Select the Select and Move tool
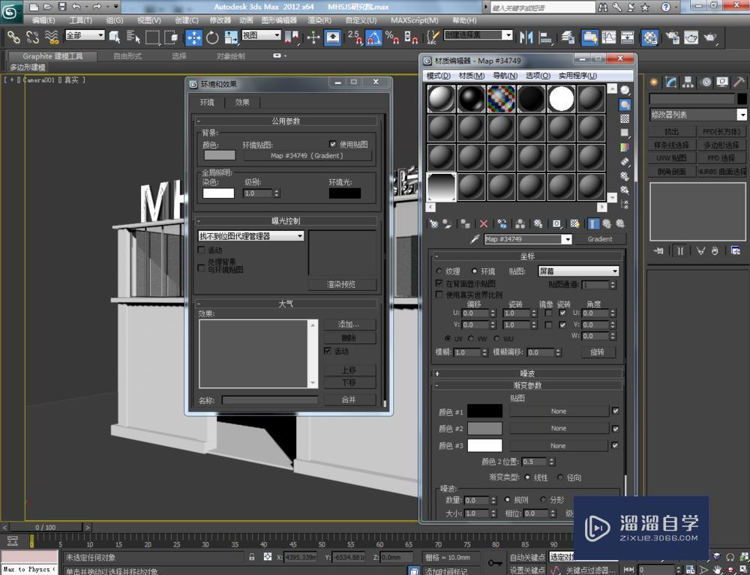Image resolution: width=750 pixels, height=575 pixels. (x=194, y=36)
